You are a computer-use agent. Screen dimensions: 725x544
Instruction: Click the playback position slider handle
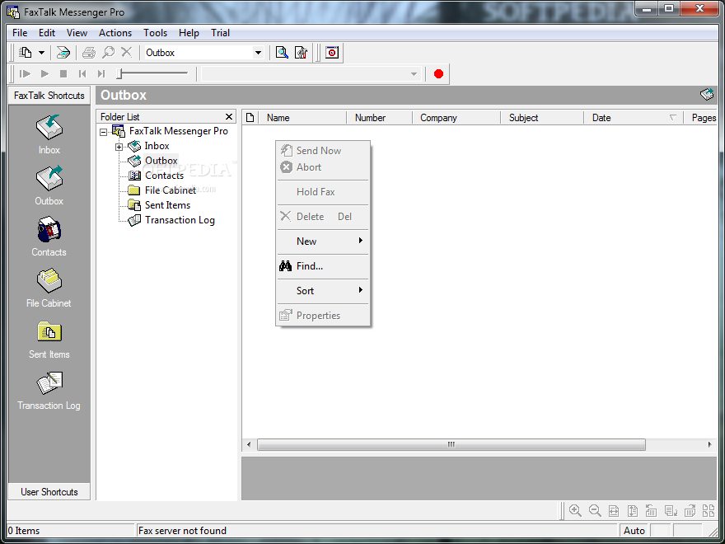coord(119,73)
